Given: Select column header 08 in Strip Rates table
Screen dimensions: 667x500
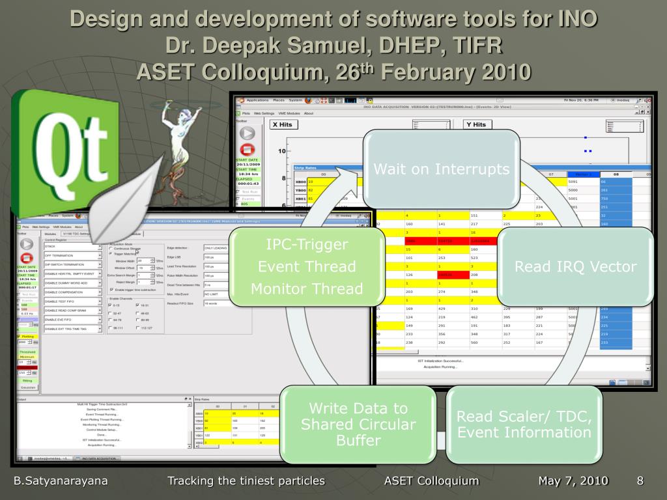Looking at the screenshot, I should pos(616,174).
